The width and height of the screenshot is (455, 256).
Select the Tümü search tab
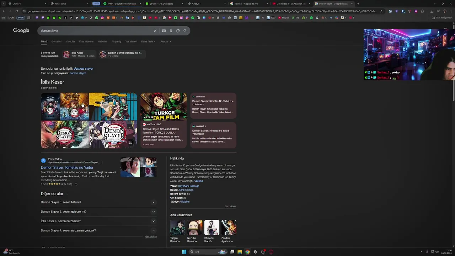[x=44, y=42]
